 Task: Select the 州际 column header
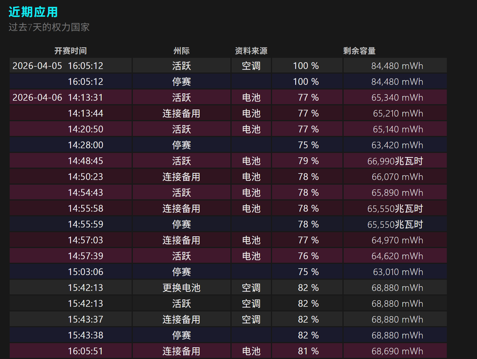click(x=181, y=51)
